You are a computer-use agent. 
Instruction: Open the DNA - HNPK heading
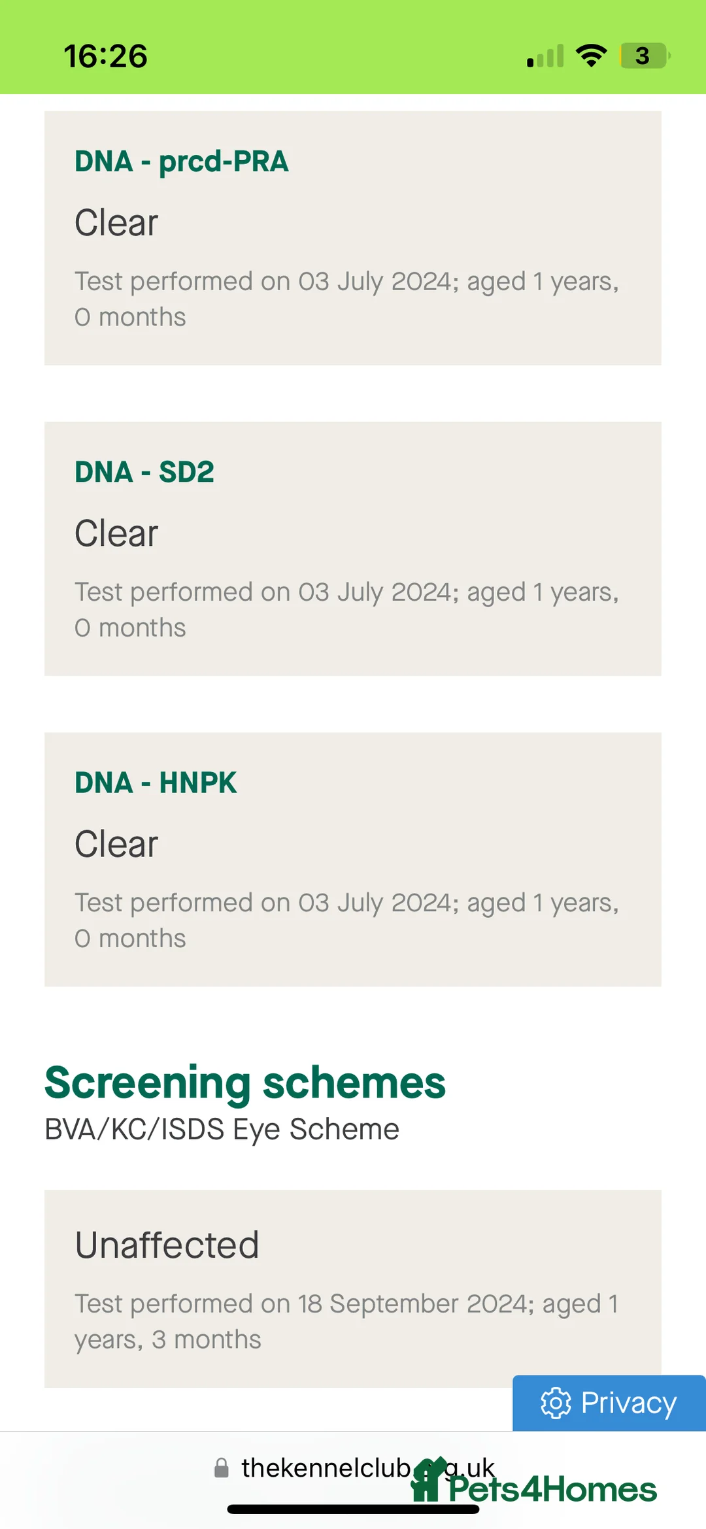[156, 782]
